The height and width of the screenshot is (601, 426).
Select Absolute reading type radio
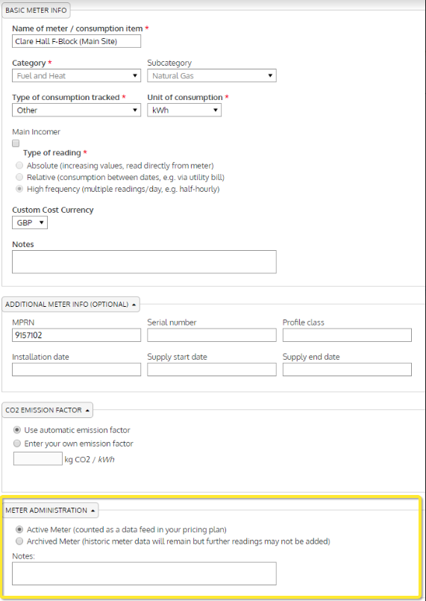[19, 166]
